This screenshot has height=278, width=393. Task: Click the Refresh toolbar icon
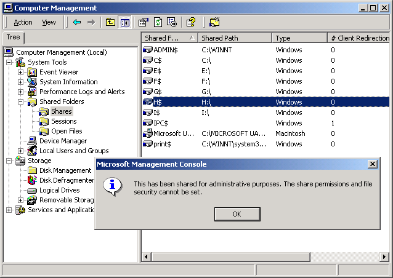point(158,22)
